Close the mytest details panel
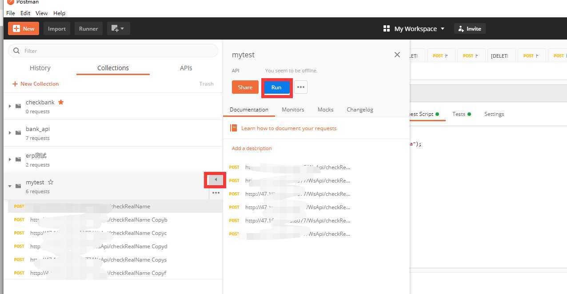The image size is (567, 294). tap(397, 55)
